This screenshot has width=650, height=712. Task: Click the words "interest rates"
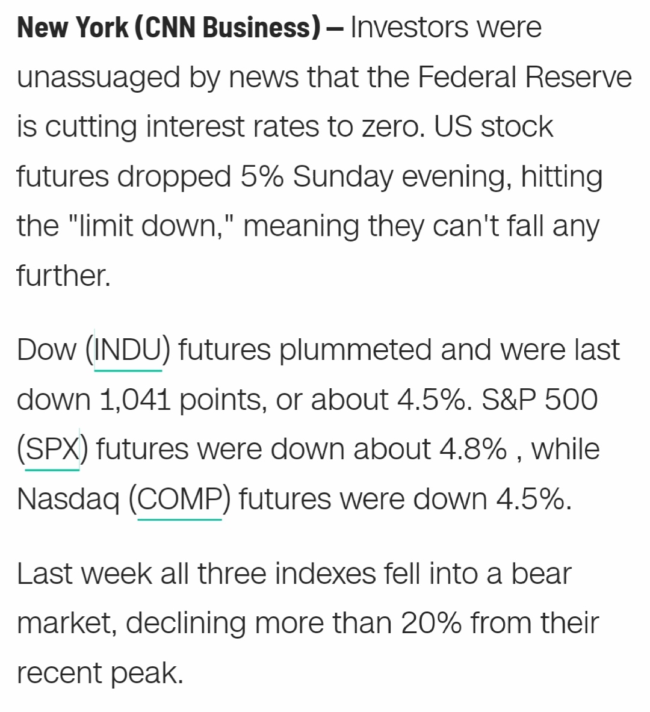(x=232, y=126)
